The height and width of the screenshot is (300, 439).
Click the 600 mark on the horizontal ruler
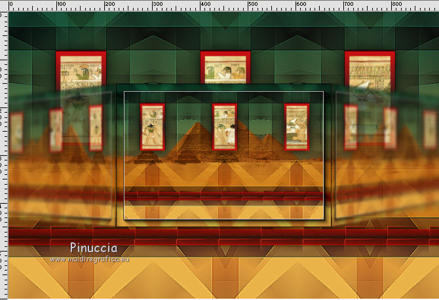coord(301,4)
